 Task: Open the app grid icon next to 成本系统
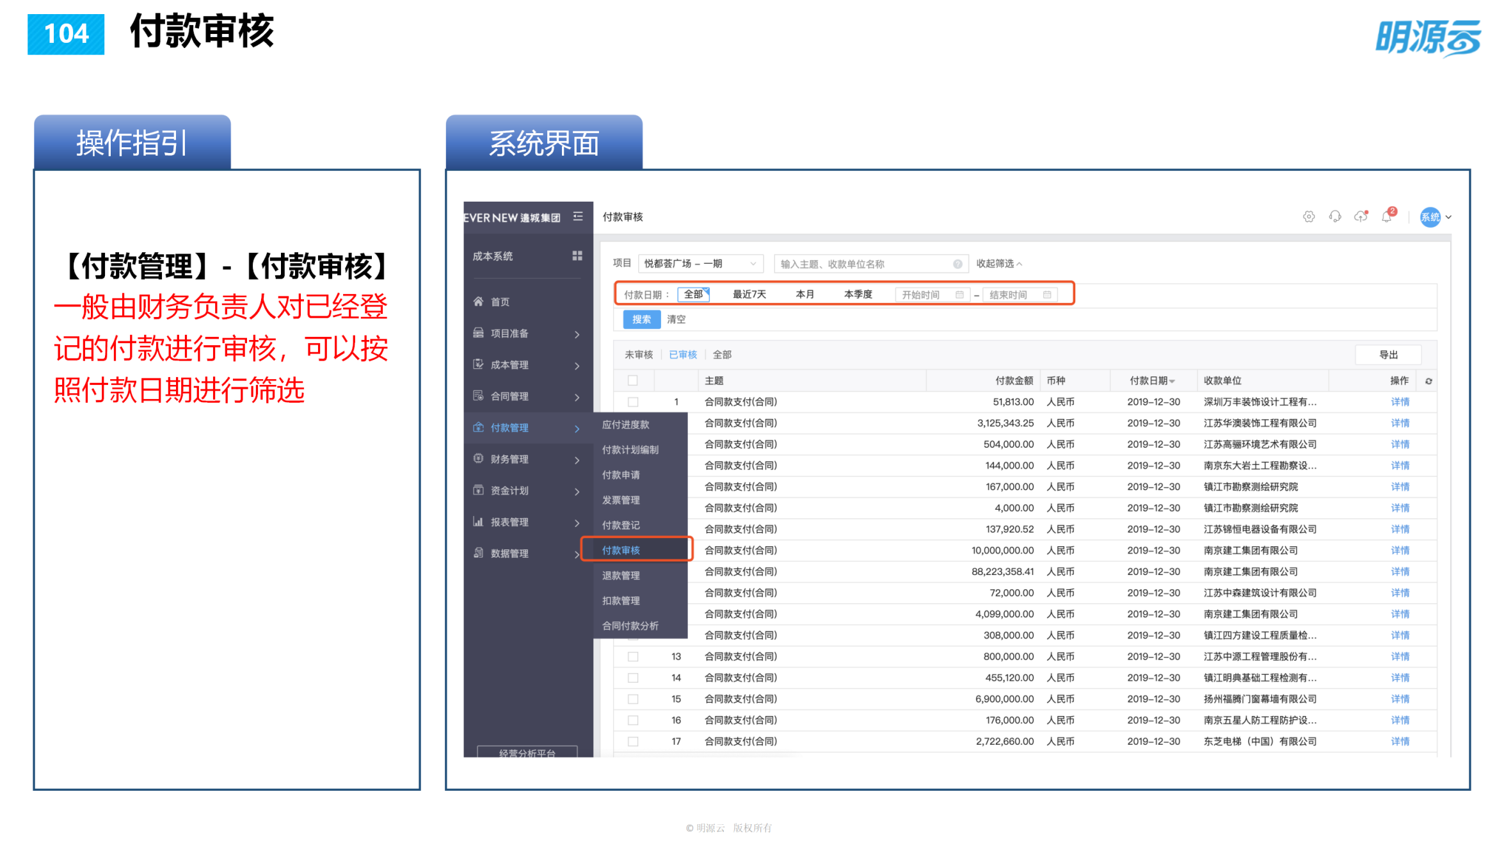click(577, 255)
